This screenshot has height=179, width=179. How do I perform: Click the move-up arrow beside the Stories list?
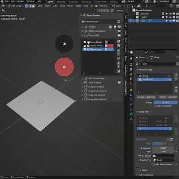(119, 63)
